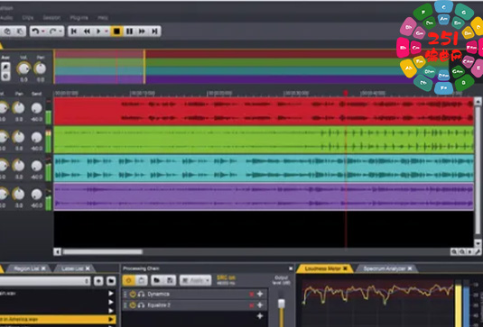
Task: Toggle the lower Aux button in the master section
Action: click(5, 77)
